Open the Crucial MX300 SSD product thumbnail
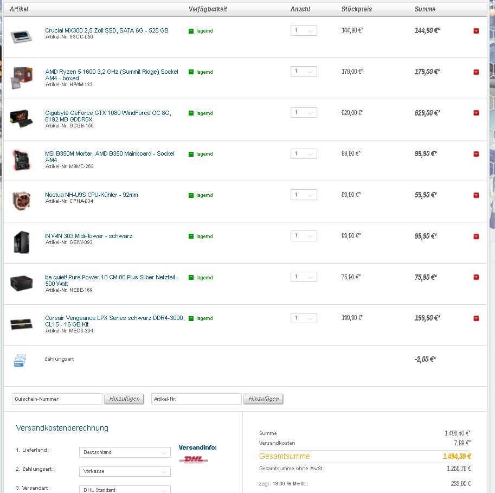 21,37
